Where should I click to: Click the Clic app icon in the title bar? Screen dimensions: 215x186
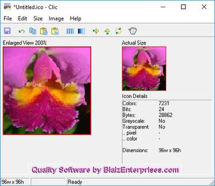[x=7, y=7]
